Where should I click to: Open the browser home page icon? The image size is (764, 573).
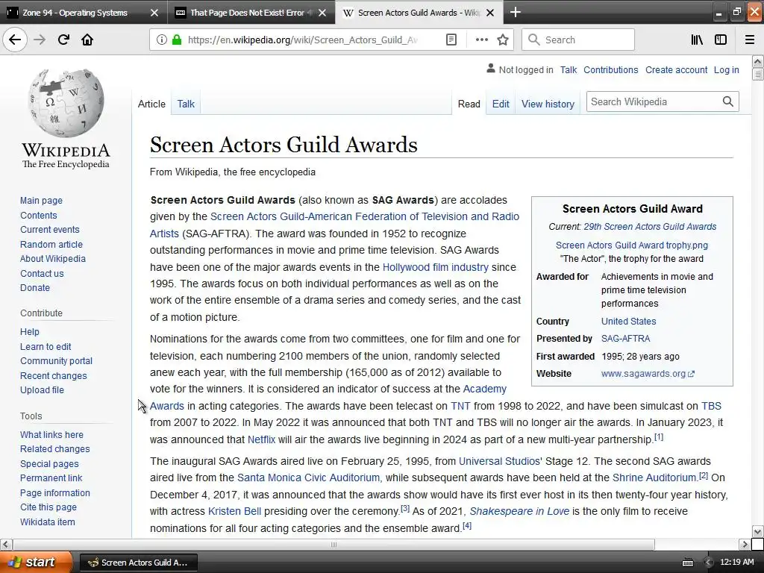click(87, 40)
